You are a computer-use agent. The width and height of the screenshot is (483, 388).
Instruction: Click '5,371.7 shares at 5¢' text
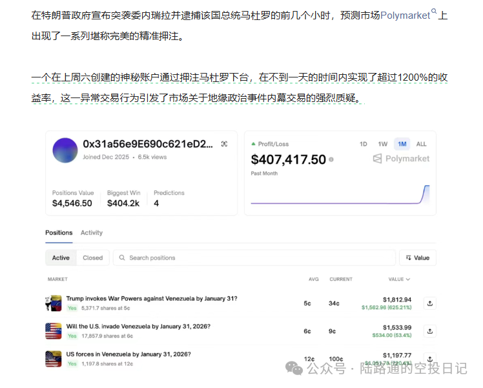click(106, 308)
